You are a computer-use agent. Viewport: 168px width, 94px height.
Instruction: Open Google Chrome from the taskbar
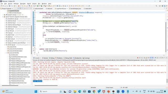tap(94, 91)
